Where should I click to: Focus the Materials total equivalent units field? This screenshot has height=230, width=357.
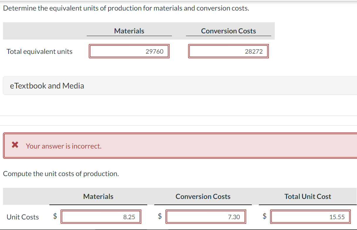click(x=129, y=52)
